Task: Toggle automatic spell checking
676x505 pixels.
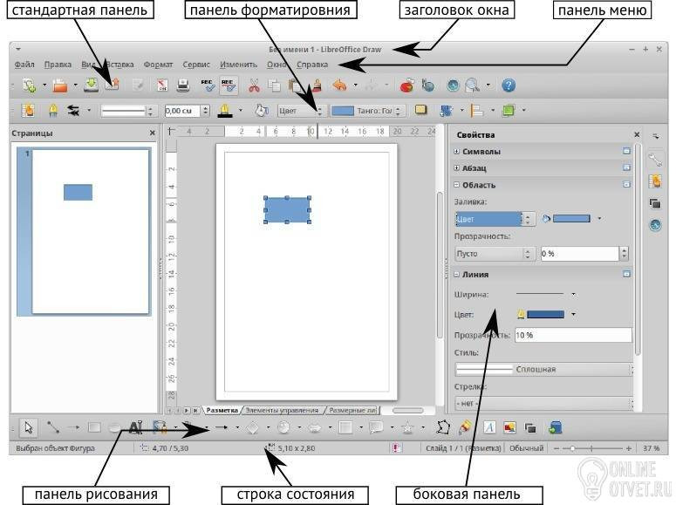Action: point(228,85)
